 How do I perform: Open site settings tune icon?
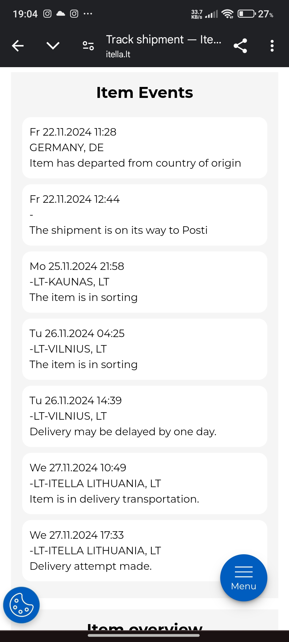point(88,46)
